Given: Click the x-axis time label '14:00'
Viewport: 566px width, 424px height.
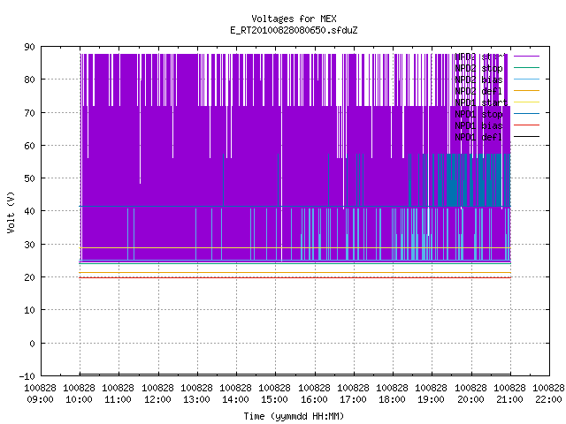Looking at the screenshot, I should tap(236, 400).
